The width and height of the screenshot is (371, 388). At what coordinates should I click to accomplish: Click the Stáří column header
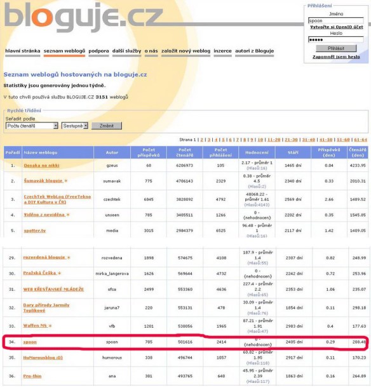(x=293, y=152)
